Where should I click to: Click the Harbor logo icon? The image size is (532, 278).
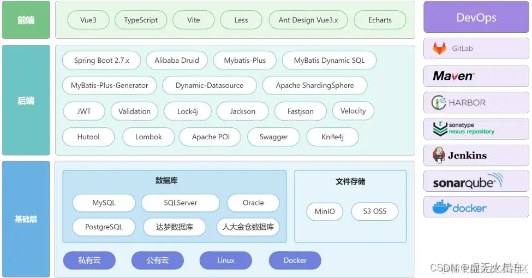tap(439, 103)
